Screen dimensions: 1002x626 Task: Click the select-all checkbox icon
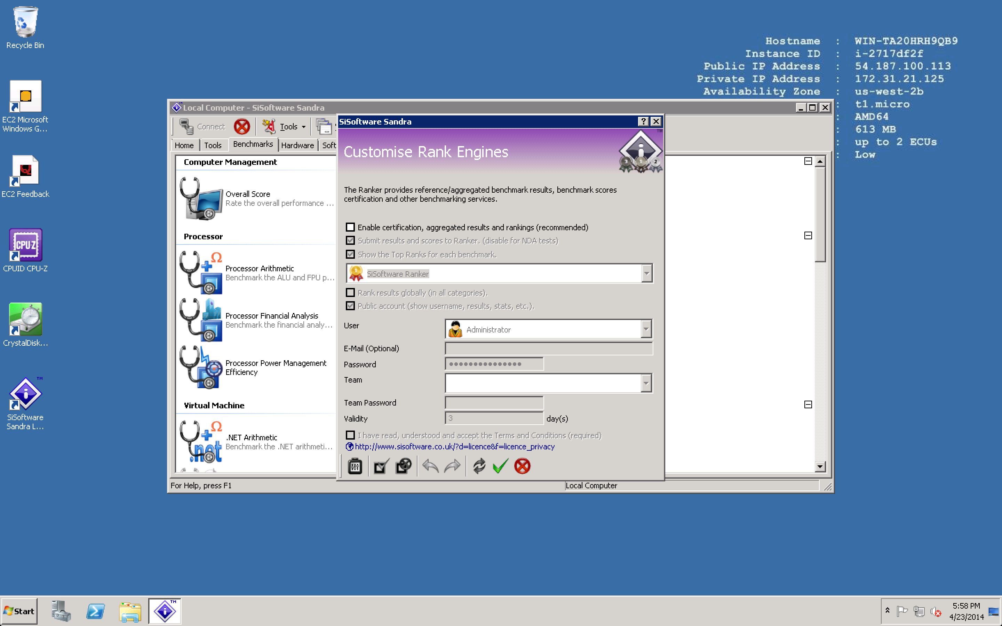point(381,466)
